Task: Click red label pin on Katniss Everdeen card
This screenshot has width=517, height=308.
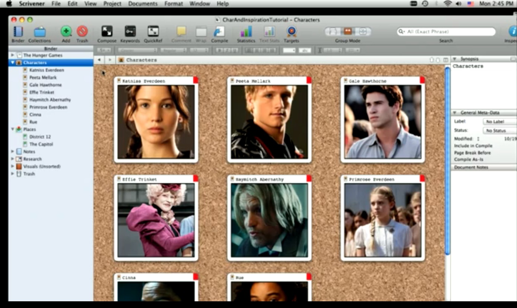Action: 195,80
